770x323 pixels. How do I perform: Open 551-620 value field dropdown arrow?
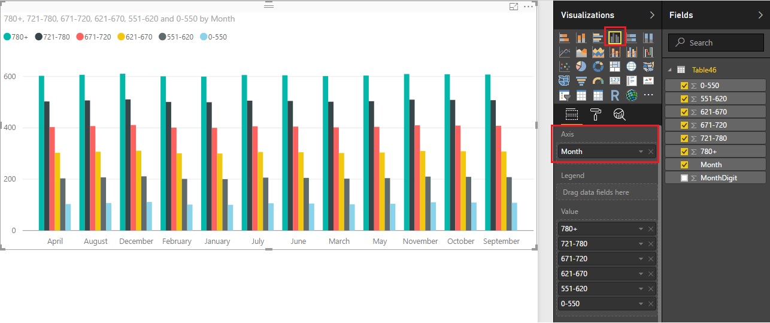point(641,289)
